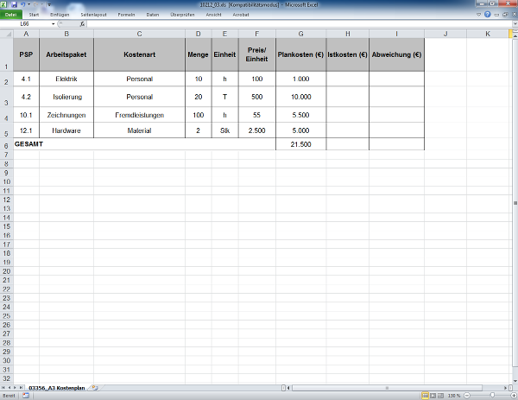Open the Datei backstage tab

[x=11, y=15]
